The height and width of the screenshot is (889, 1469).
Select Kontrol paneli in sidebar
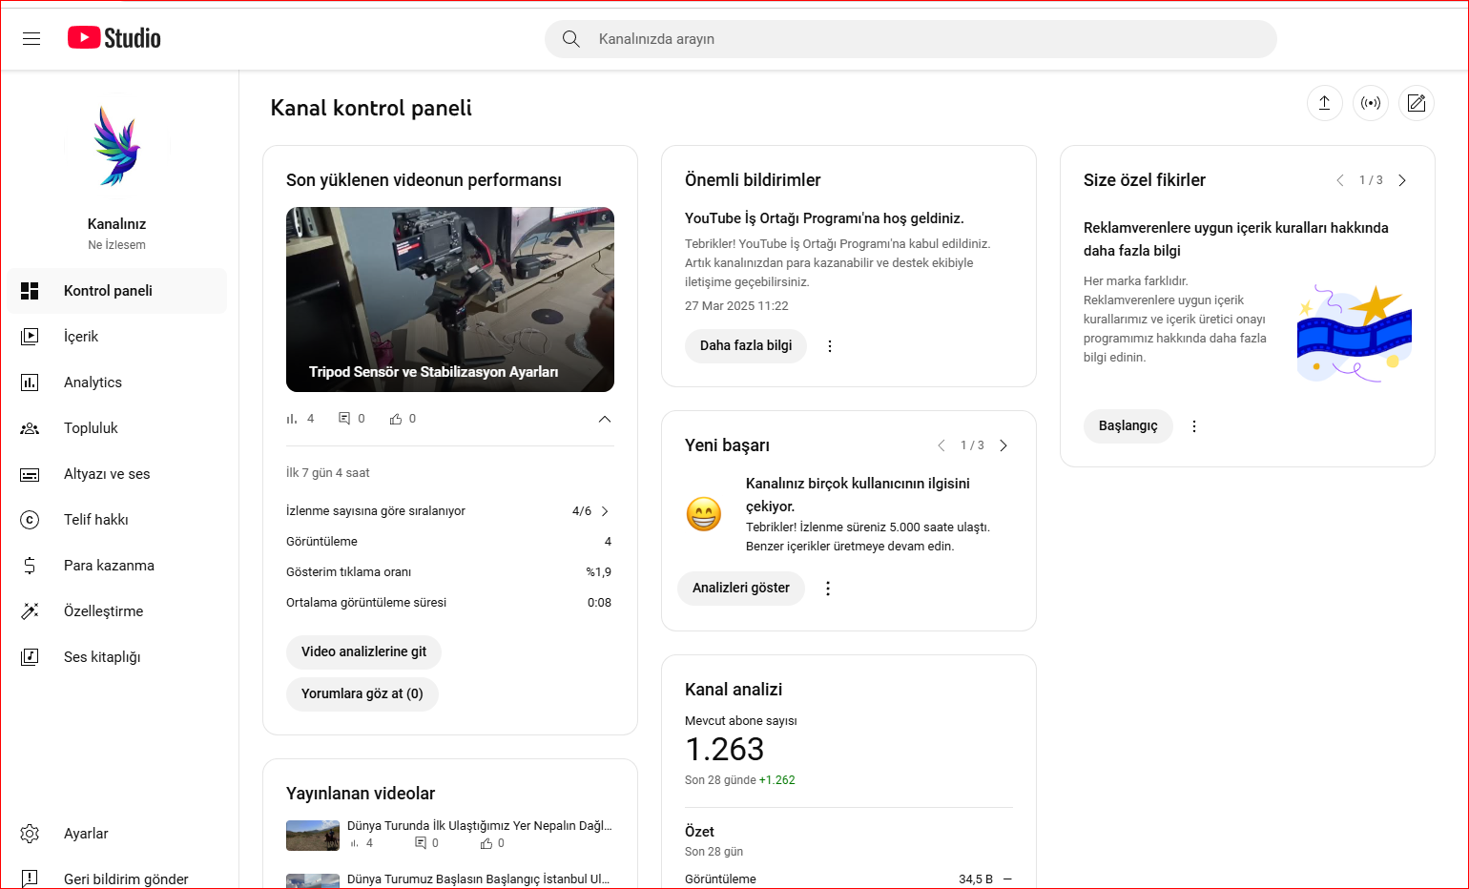pos(118,291)
